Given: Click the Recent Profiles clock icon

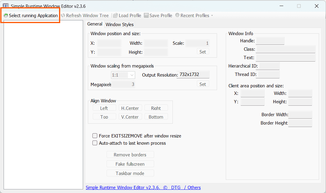Looking at the screenshot, I should [177, 15].
